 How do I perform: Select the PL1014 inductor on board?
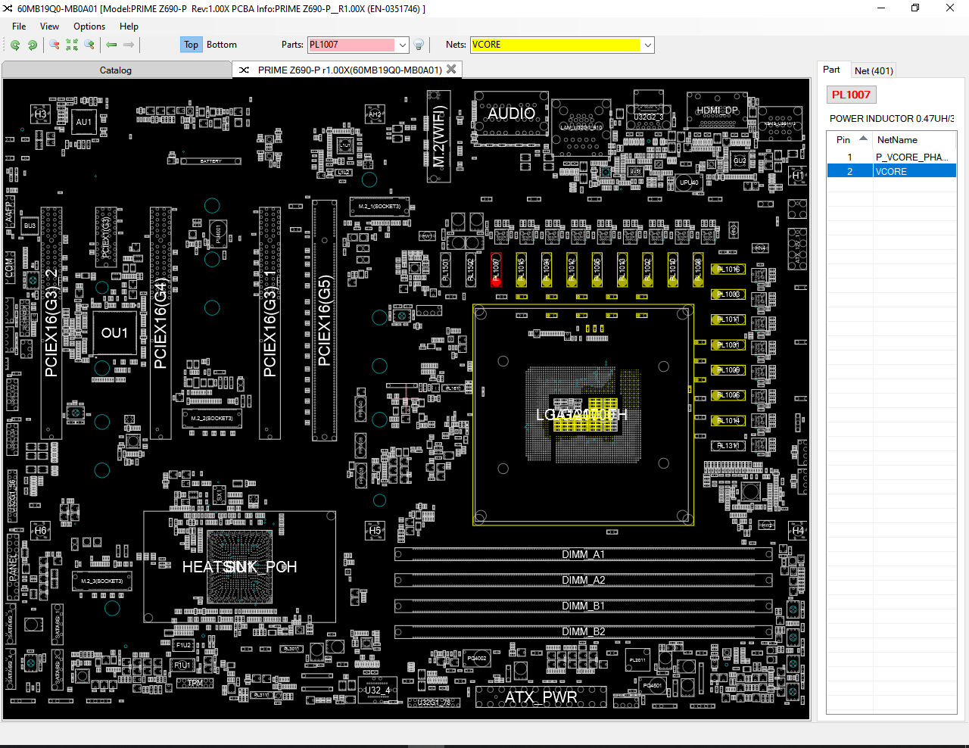tap(728, 420)
